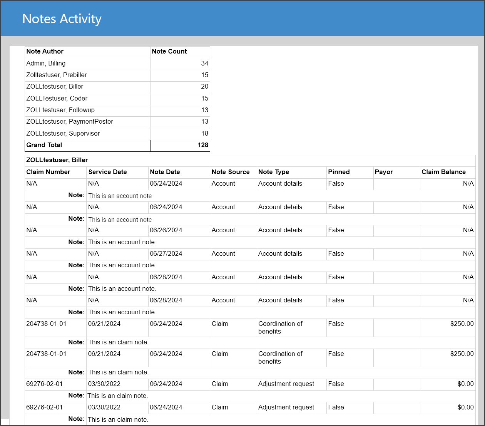Click the ZOLLtestuser, Supervisor author row
The image size is (485, 426).
(x=117, y=134)
